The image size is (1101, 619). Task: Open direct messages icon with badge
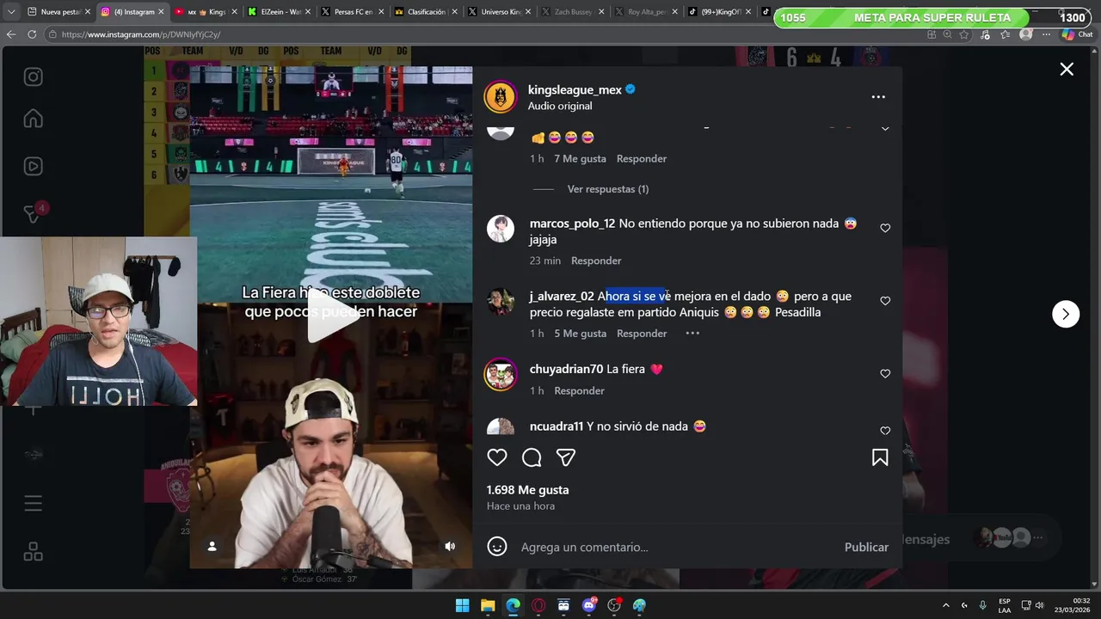(33, 213)
